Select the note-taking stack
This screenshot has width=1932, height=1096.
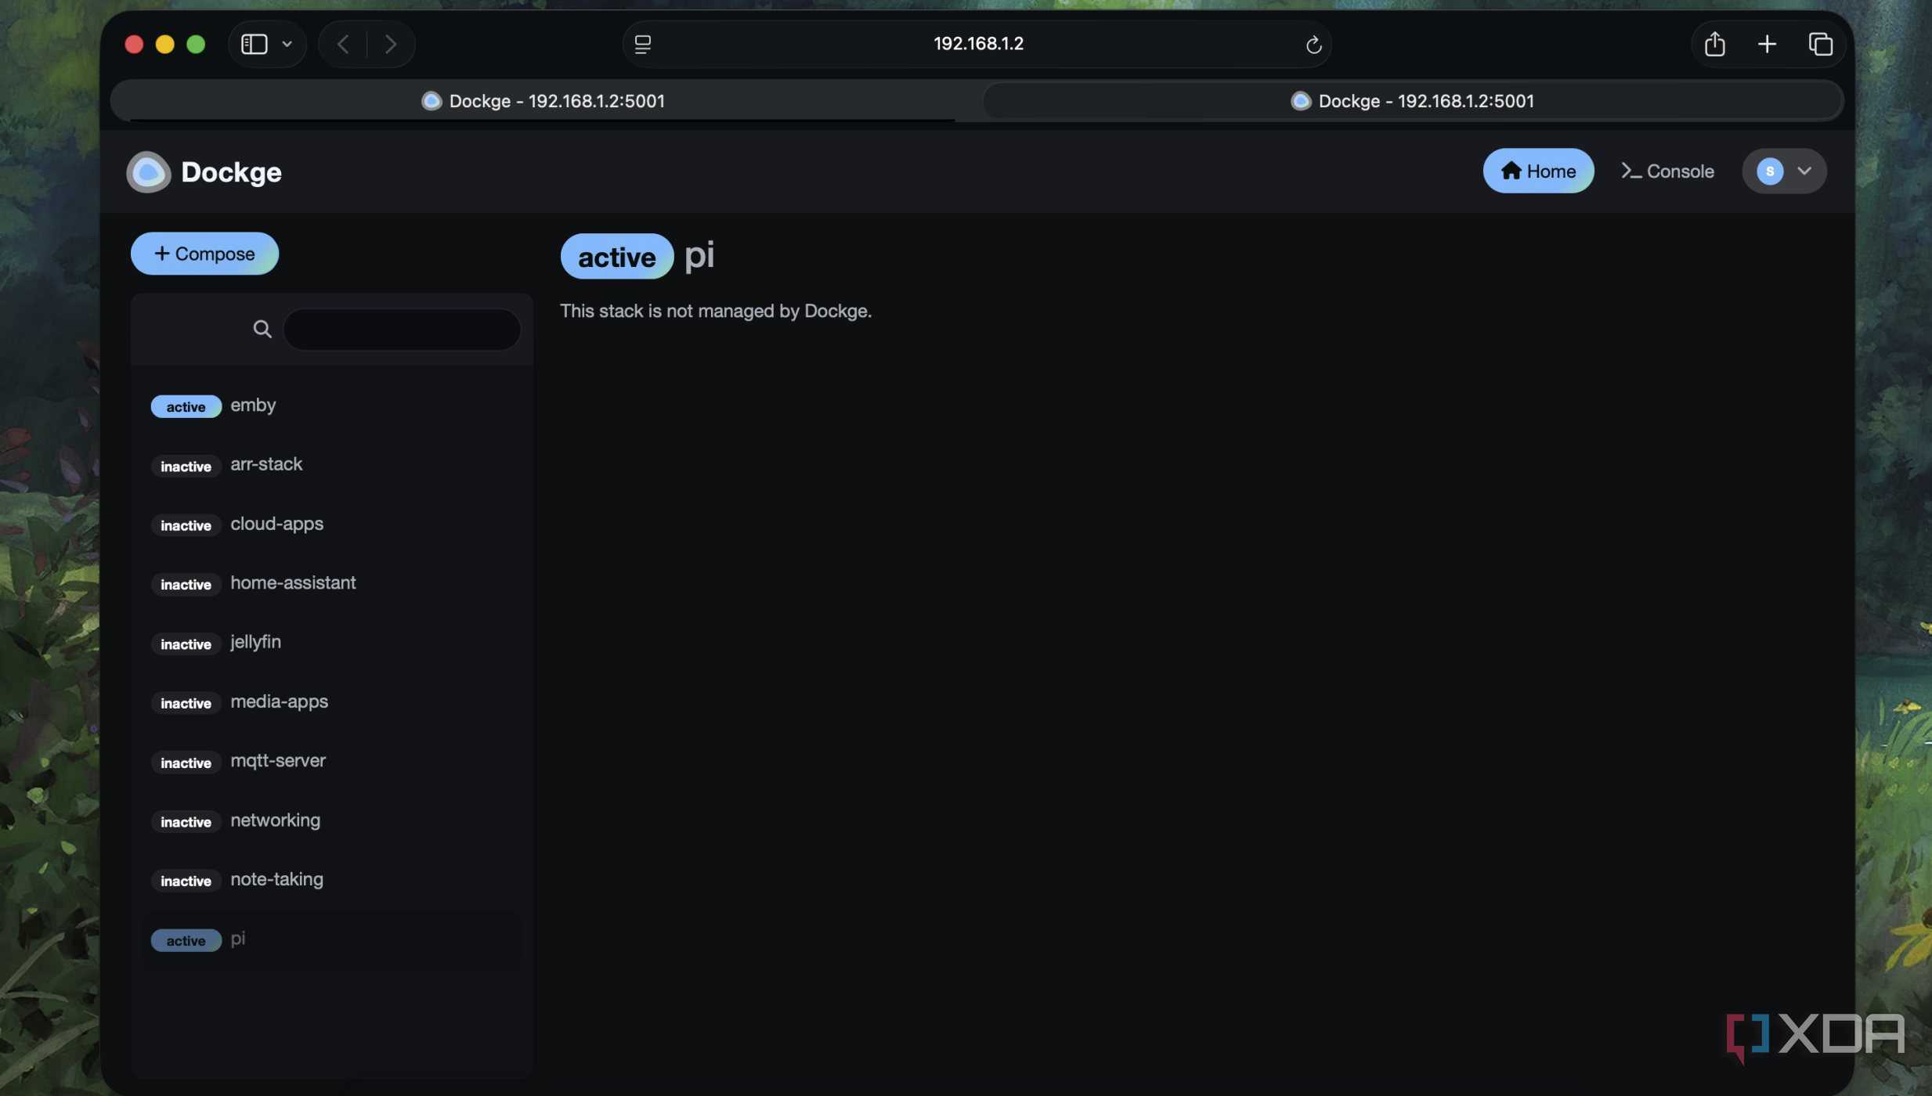point(332,880)
